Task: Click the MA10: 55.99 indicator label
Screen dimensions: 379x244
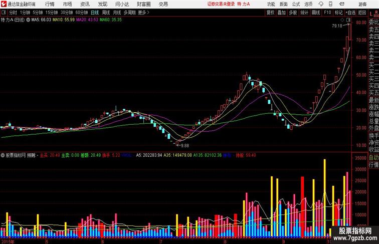Action: tap(64, 20)
